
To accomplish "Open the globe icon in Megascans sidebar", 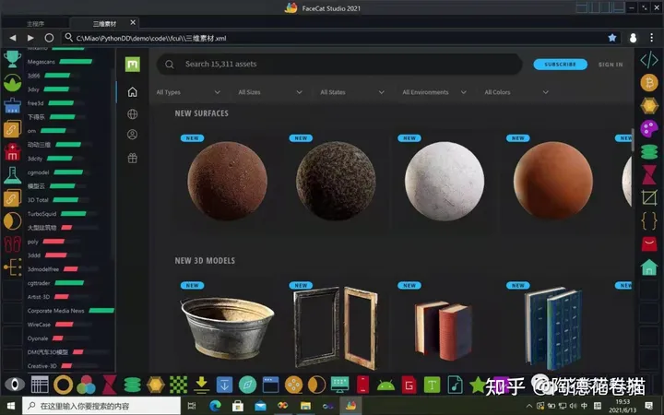I will 133,114.
